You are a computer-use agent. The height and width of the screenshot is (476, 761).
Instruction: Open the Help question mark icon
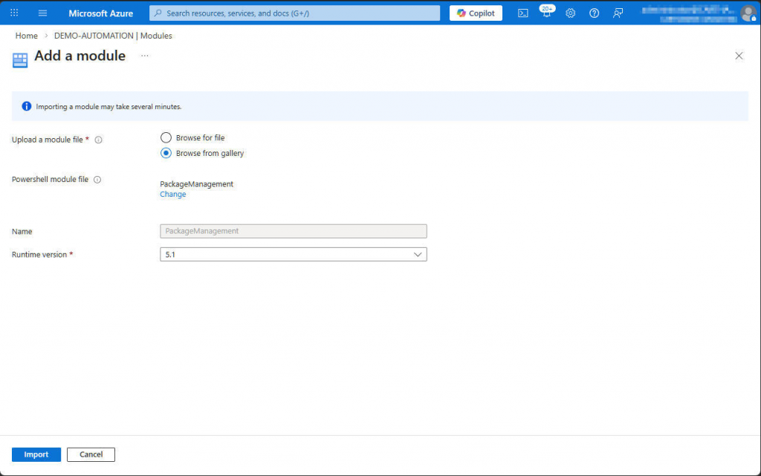(x=593, y=13)
